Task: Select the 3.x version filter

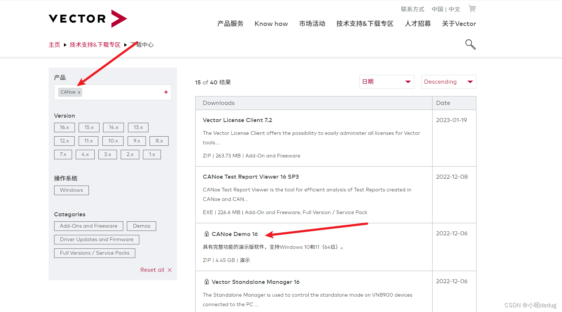Action: click(x=108, y=155)
